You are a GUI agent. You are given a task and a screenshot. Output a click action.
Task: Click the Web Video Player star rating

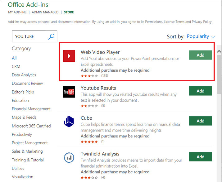[x=89, y=76]
